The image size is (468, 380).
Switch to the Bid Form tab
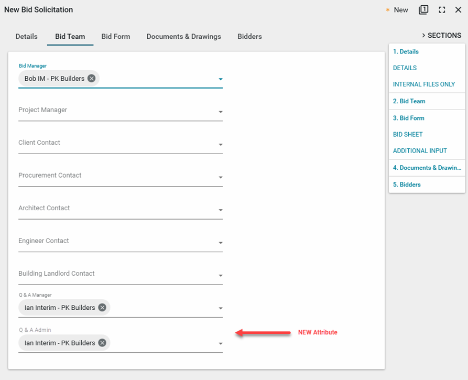point(116,37)
